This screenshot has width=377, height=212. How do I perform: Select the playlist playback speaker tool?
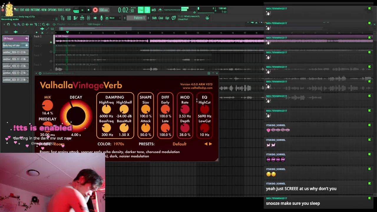48,24
